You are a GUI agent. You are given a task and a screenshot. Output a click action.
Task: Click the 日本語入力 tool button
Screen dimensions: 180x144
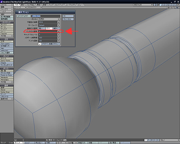(x=7, y=46)
